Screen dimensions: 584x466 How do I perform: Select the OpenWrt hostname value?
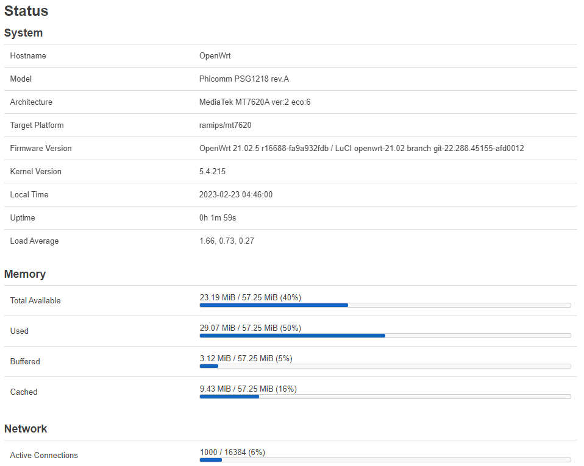click(215, 56)
